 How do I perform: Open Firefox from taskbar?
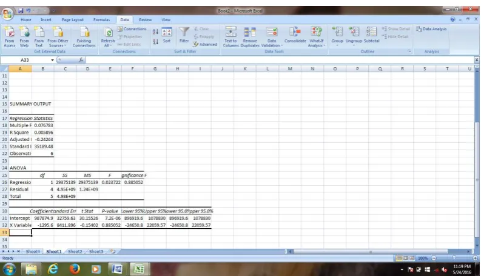click(x=74, y=269)
